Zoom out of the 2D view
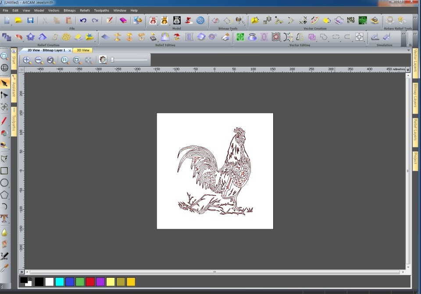The height and width of the screenshot is (294, 421). click(x=39, y=60)
